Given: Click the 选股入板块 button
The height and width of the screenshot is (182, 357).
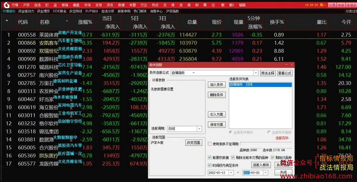Looking at the screenshot, I should click(261, 165).
